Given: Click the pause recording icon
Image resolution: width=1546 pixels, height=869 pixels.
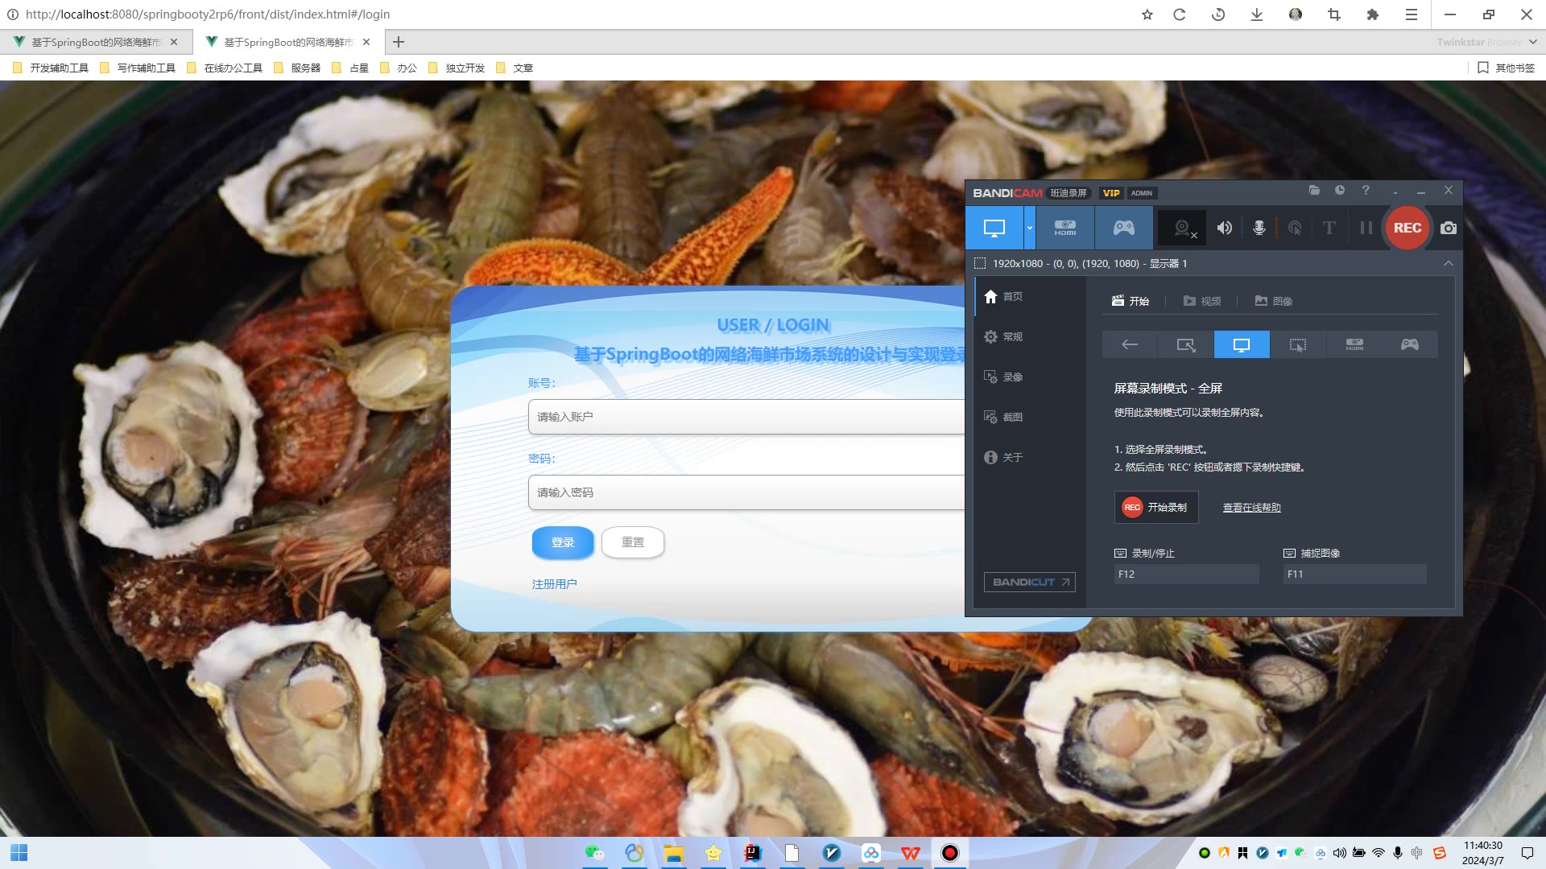Looking at the screenshot, I should click(1366, 228).
